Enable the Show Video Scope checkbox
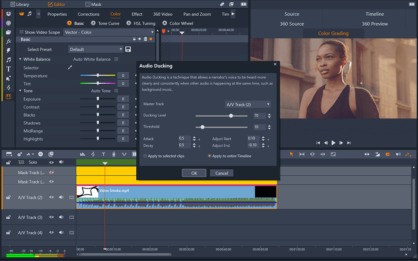The width and height of the screenshot is (418, 261). [21, 32]
